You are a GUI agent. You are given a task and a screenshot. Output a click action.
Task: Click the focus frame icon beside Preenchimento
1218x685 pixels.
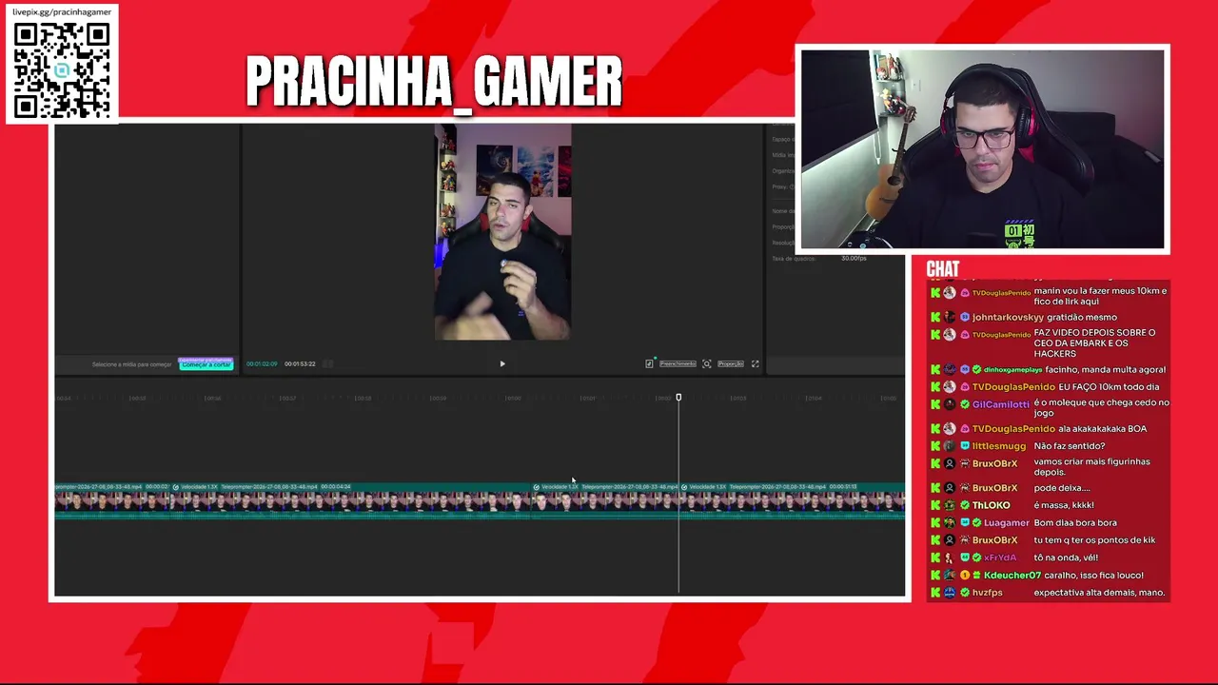(x=706, y=363)
